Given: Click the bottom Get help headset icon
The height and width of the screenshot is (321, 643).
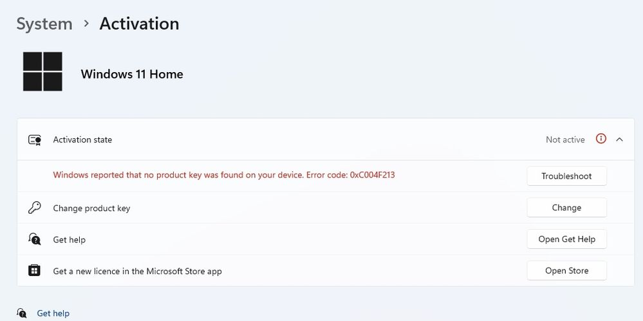Looking at the screenshot, I should coord(22,313).
